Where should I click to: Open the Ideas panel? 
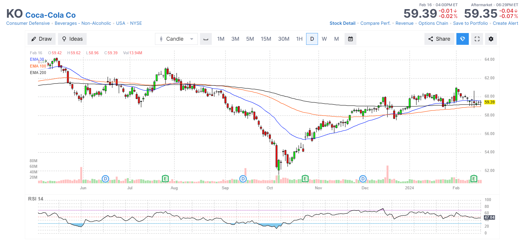(72, 39)
